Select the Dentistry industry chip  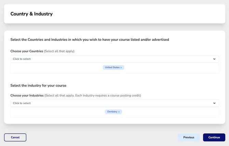(112, 112)
